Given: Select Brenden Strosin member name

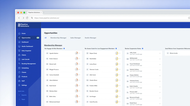Looking at the screenshot, I should tap(94, 91).
